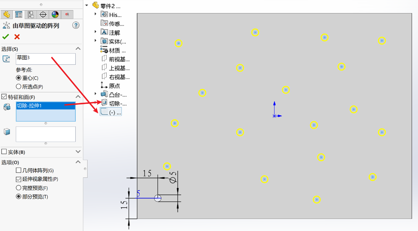
Task: Open the 注解 folder item
Action: pos(114,32)
